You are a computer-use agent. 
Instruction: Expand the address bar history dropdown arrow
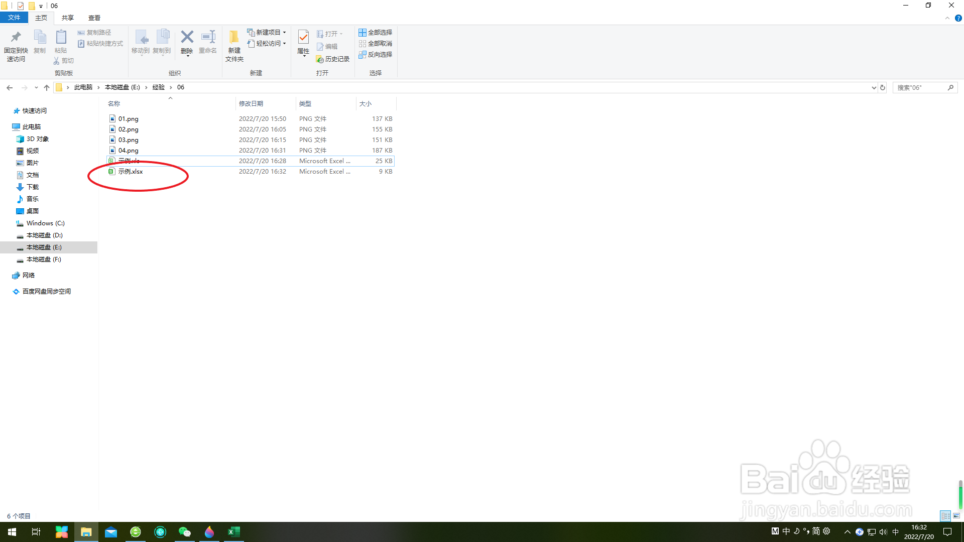tap(874, 87)
